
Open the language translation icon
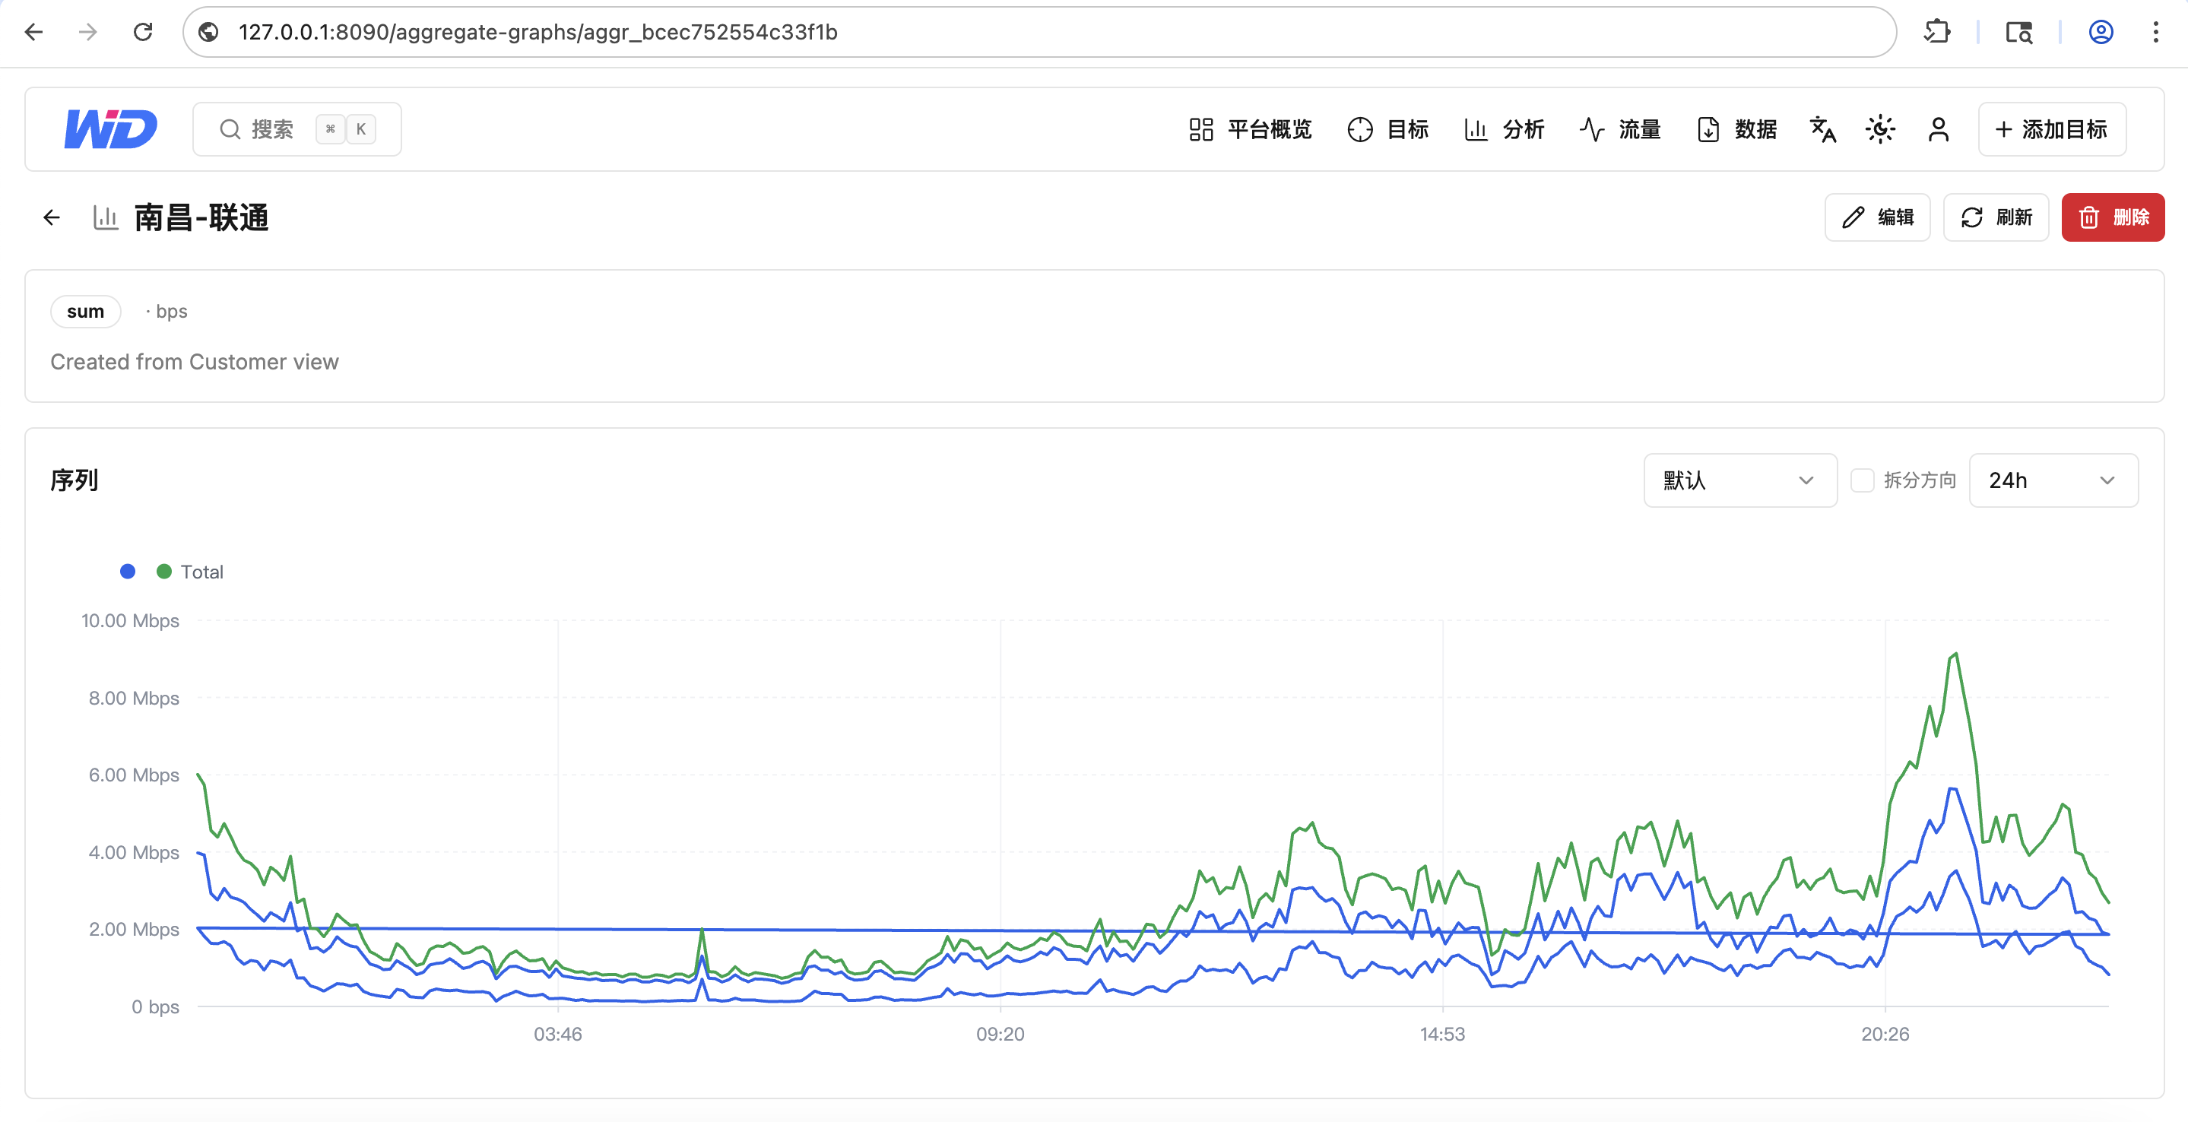pos(1823,129)
